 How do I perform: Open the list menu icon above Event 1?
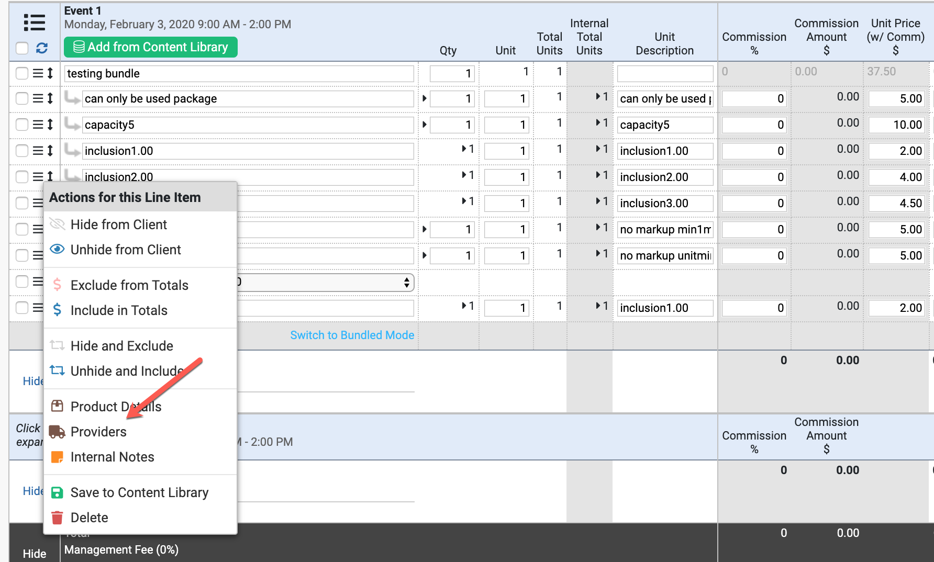[x=34, y=23]
